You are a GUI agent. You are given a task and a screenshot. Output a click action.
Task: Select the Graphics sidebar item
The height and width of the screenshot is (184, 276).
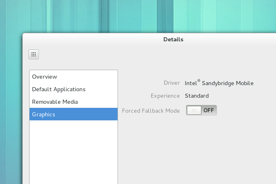pos(74,114)
